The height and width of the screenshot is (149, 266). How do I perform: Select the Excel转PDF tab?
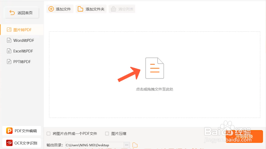pyautogui.click(x=22, y=51)
